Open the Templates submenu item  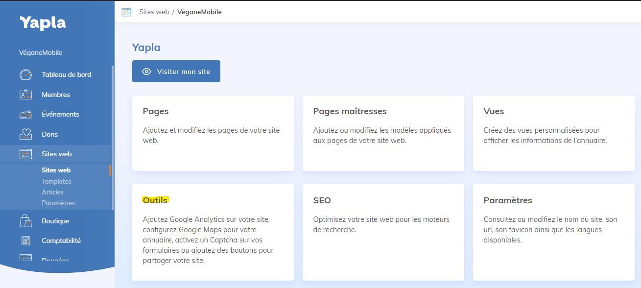pyautogui.click(x=56, y=181)
